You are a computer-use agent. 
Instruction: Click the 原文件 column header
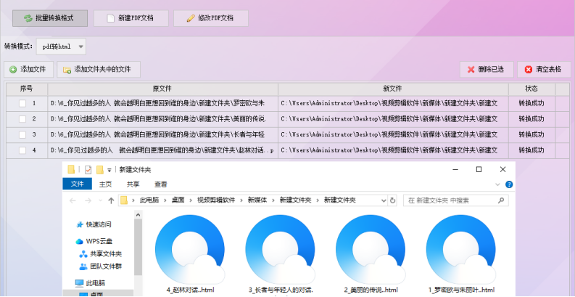tap(162, 89)
